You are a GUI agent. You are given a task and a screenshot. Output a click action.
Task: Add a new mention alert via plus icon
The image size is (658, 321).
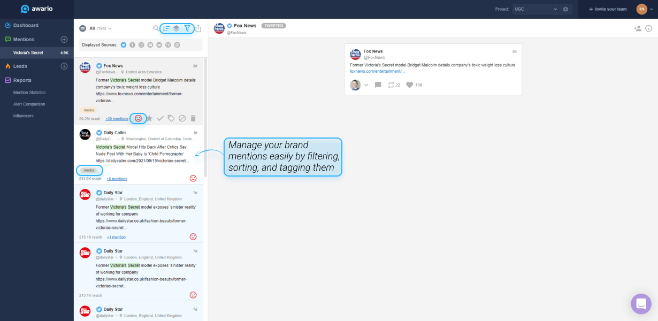pos(64,39)
